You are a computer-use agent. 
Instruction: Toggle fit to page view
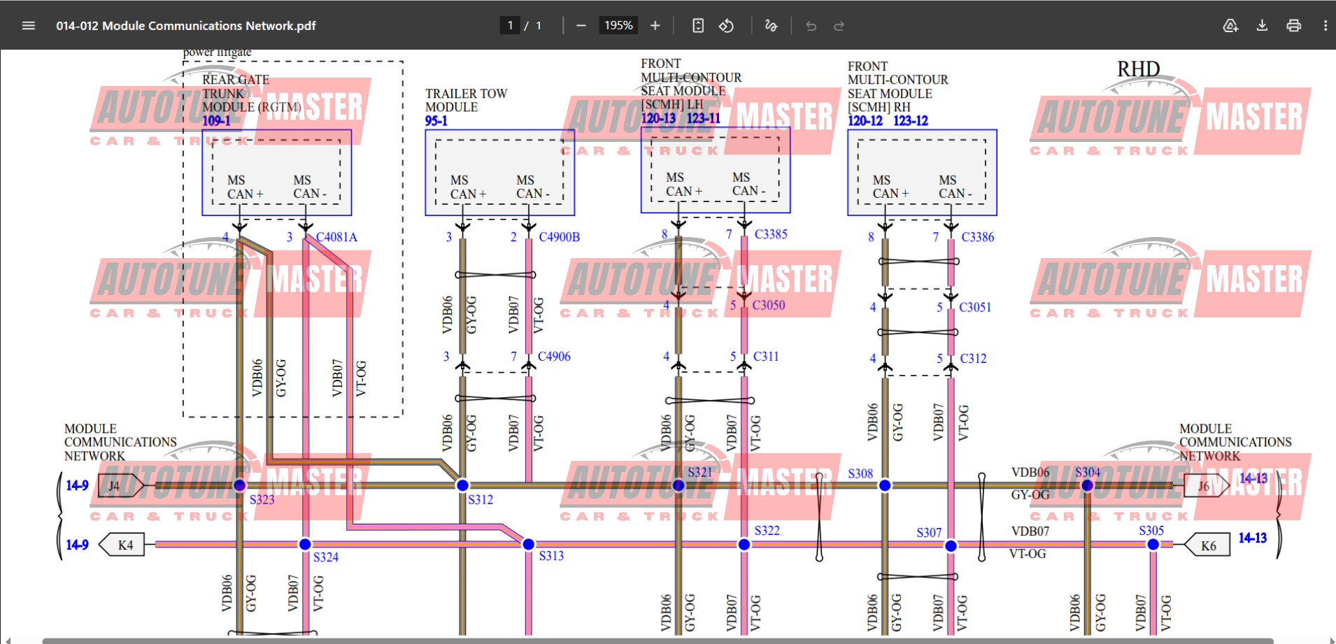(698, 26)
